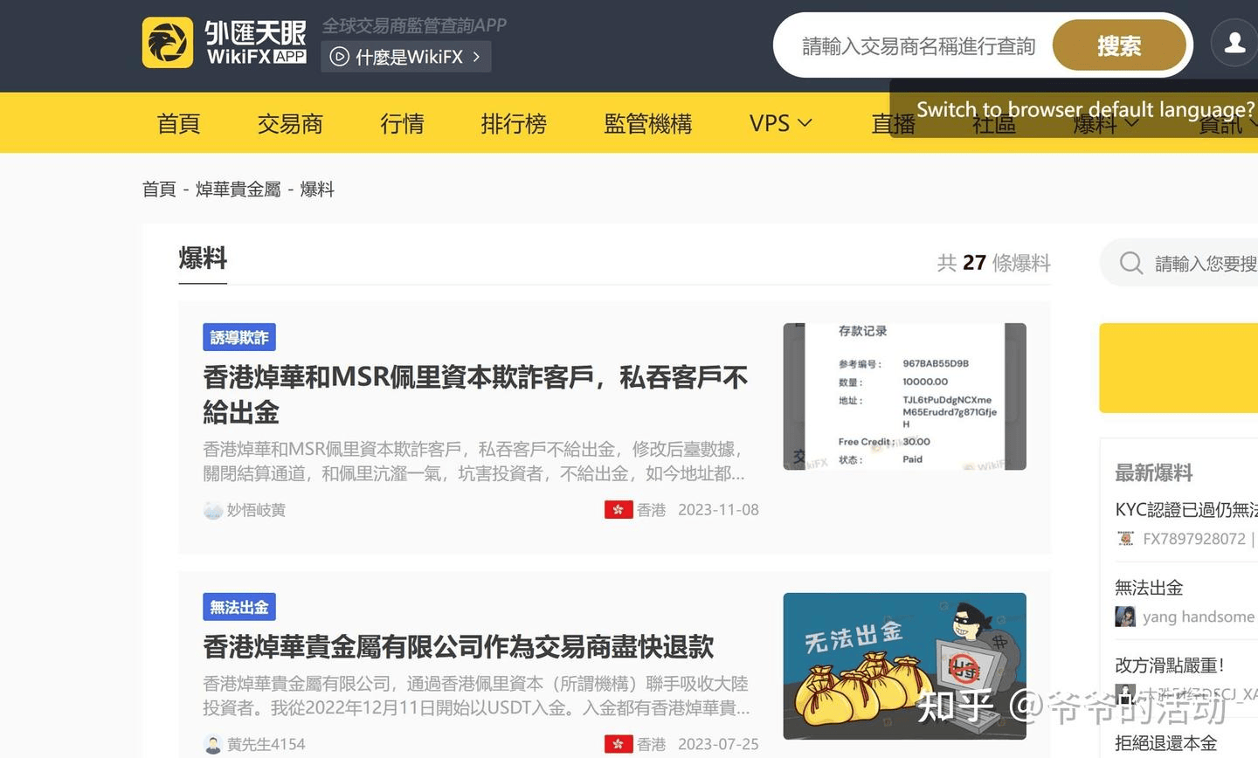
Task: Click the 無法出金 category tag on second post
Action: click(x=239, y=607)
